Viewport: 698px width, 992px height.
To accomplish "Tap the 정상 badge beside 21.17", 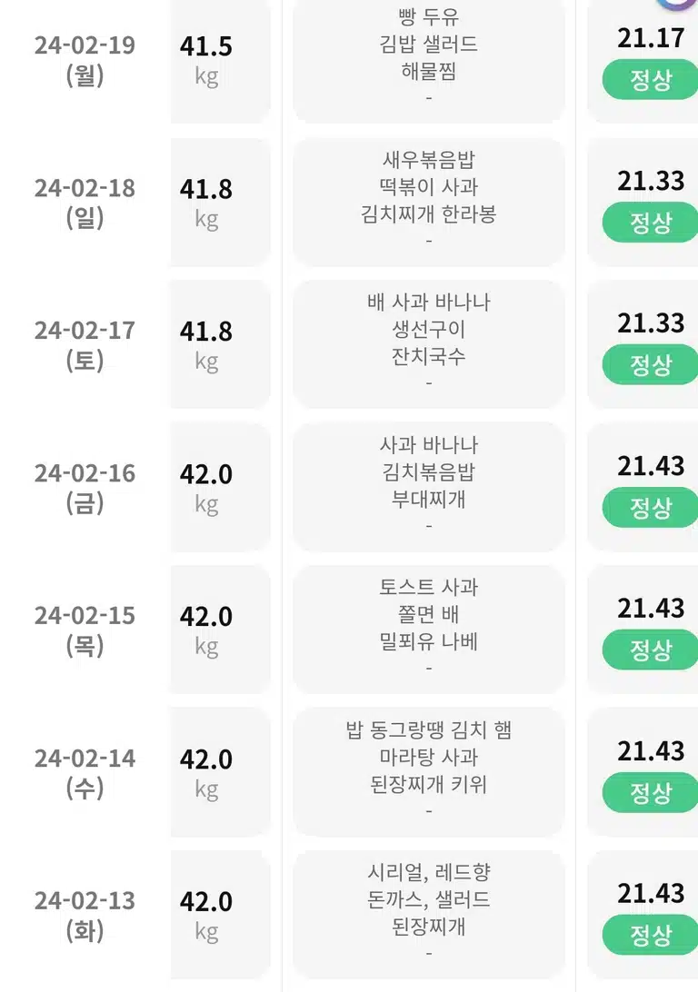I will pyautogui.click(x=650, y=79).
